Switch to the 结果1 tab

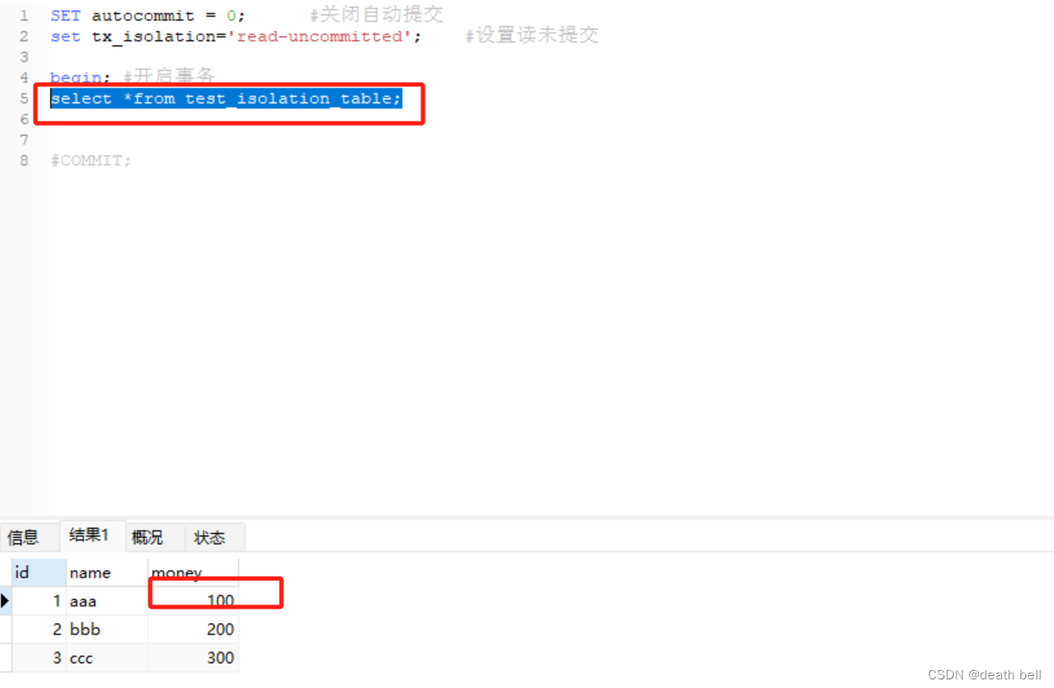[x=90, y=535]
